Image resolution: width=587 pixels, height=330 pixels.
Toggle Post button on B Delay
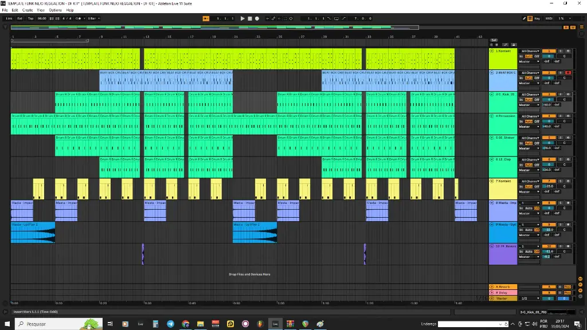pos(568,293)
